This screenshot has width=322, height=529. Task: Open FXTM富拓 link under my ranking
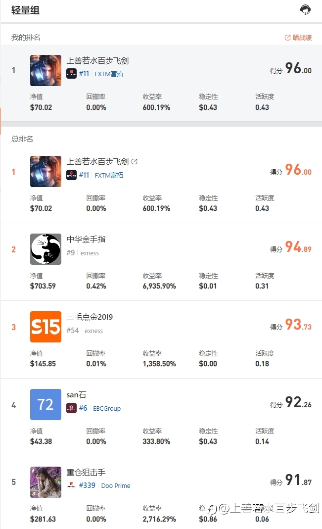[x=108, y=74]
